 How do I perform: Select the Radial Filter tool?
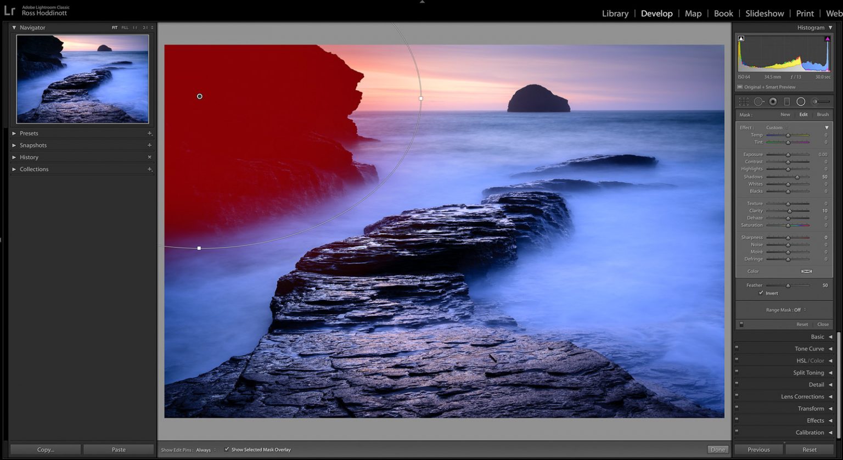(x=801, y=101)
